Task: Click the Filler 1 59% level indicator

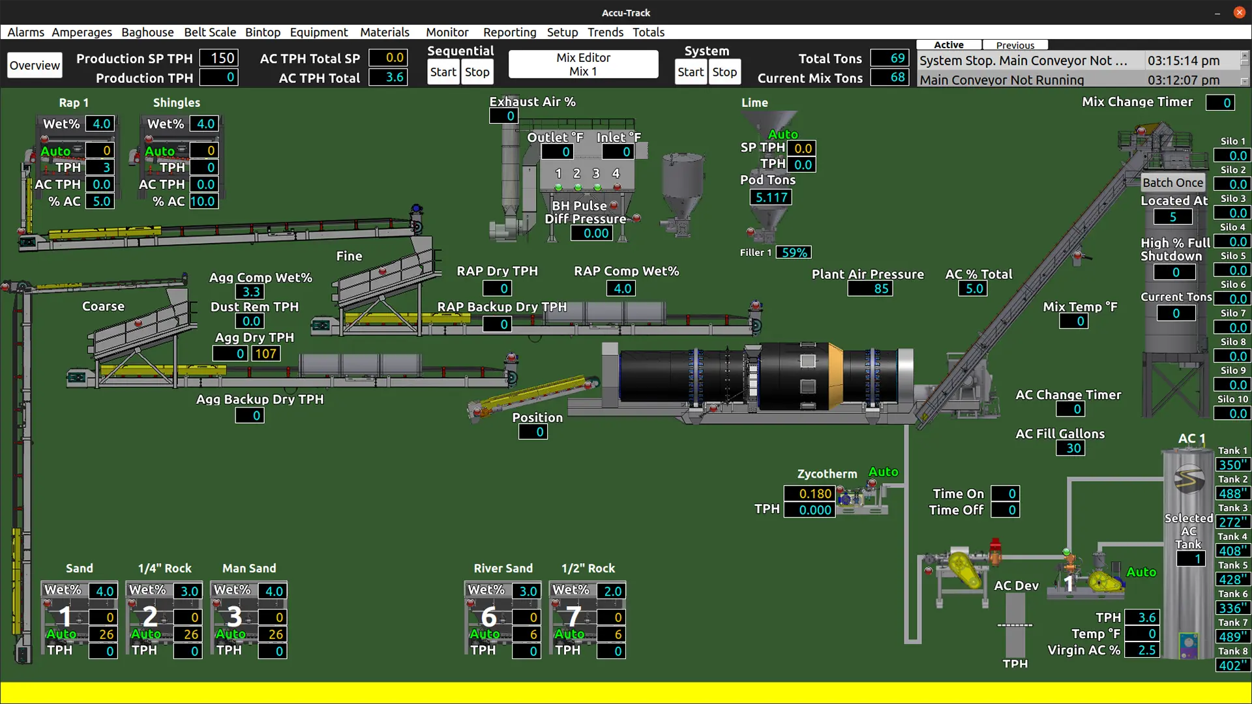Action: pos(794,252)
